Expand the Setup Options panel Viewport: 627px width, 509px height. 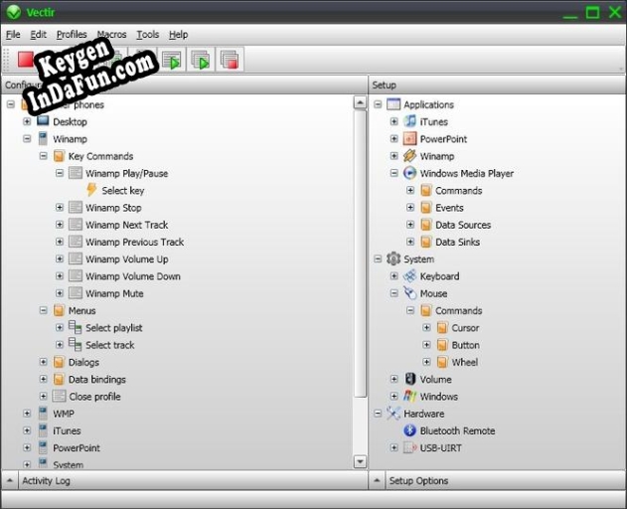pyautogui.click(x=377, y=480)
